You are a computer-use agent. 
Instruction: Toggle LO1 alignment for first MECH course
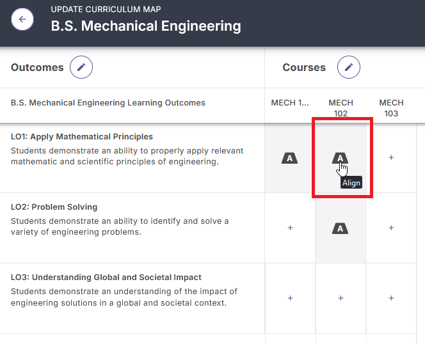(x=290, y=158)
